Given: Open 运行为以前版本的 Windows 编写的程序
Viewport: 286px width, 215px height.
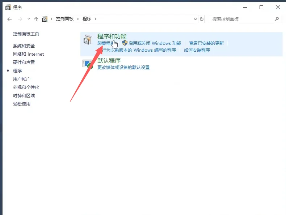Looking at the screenshot, I should [x=137, y=50].
